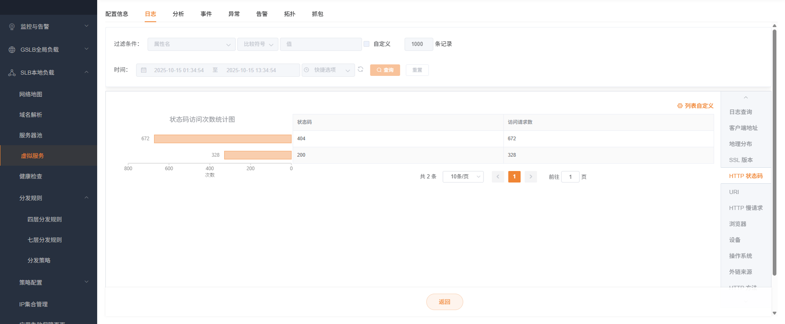Click the 672 bar in status chart
Image resolution: width=785 pixels, height=324 pixels.
223,139
